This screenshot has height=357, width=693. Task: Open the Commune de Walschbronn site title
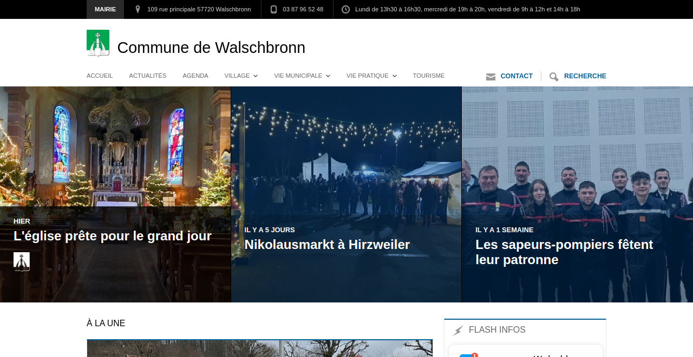211,48
